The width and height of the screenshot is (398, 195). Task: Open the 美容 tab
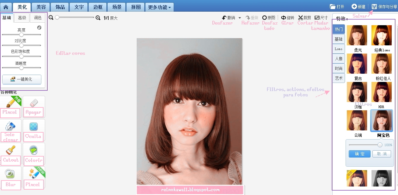pyautogui.click(x=41, y=7)
